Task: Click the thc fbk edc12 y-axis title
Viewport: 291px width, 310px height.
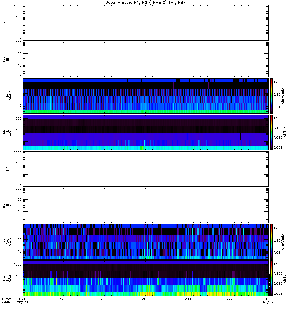Action: 7,242
